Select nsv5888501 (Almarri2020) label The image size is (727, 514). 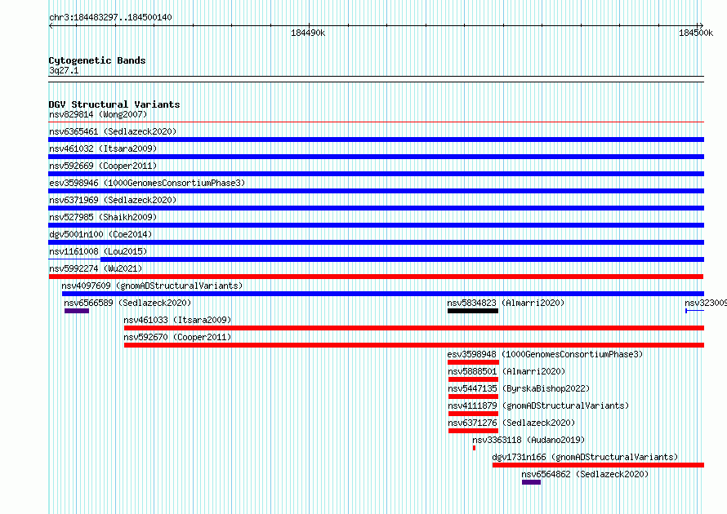[x=506, y=371]
